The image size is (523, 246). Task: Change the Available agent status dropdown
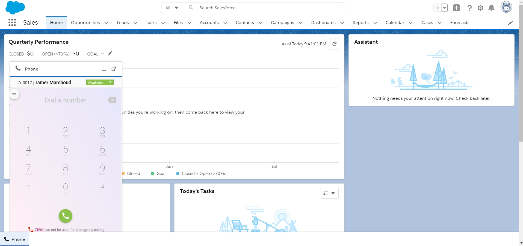point(100,83)
